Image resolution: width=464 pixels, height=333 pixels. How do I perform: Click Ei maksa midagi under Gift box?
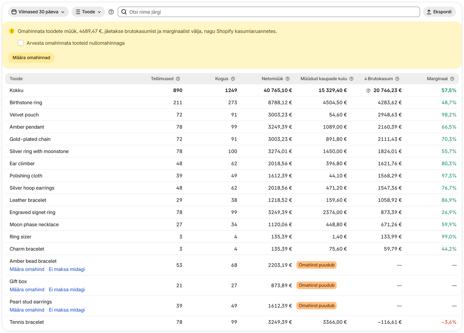67,290
